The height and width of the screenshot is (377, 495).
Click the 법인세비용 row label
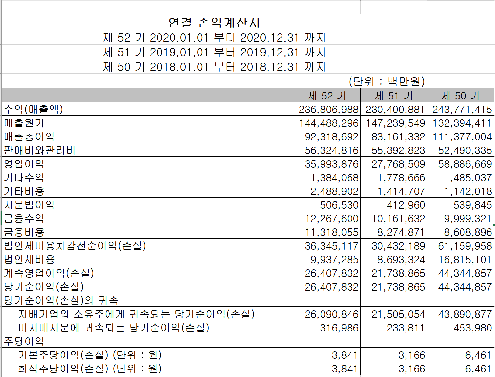coord(29,259)
